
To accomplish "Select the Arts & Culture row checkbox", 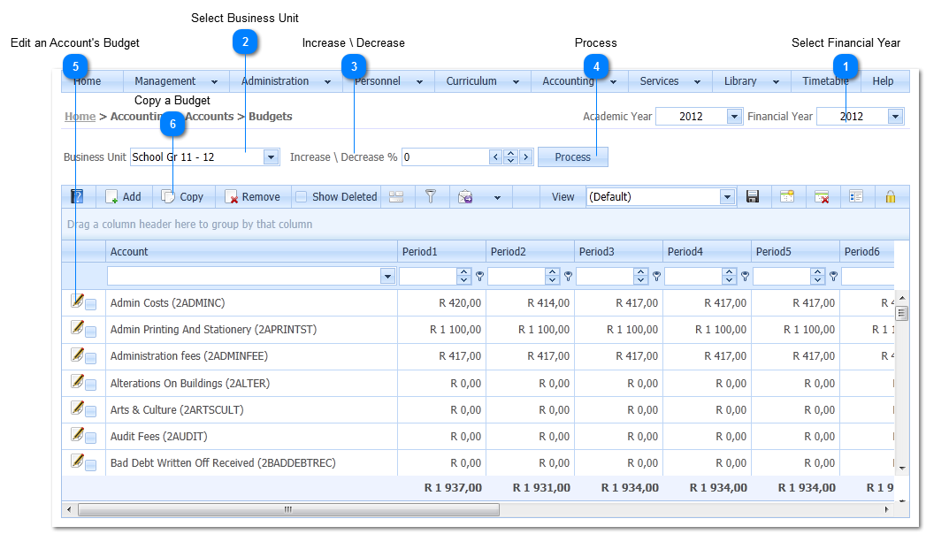I will click(91, 411).
